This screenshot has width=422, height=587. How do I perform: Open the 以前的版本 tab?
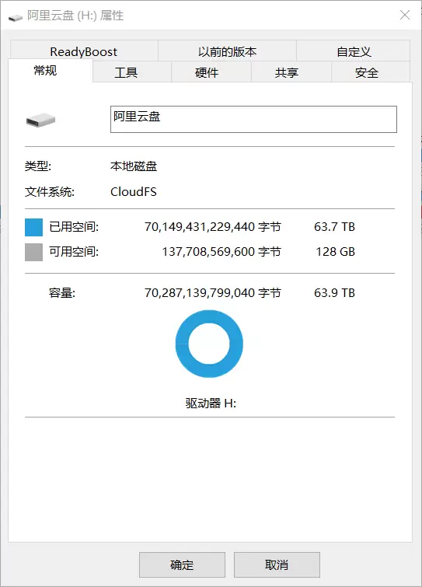(x=227, y=51)
